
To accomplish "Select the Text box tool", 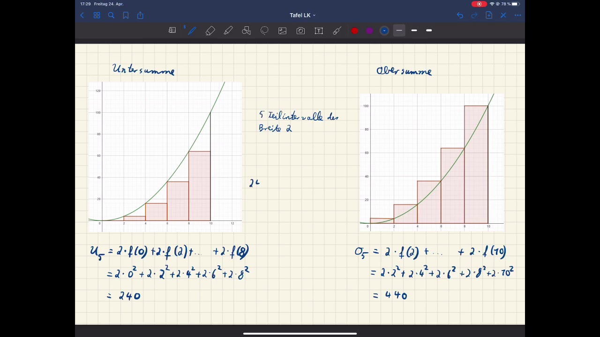I will click(319, 30).
